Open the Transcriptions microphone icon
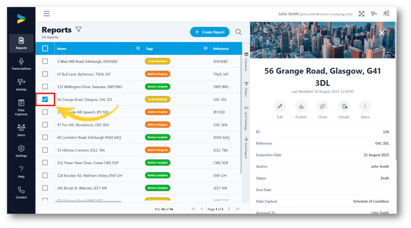This screenshot has height=228, width=411. pyautogui.click(x=22, y=61)
